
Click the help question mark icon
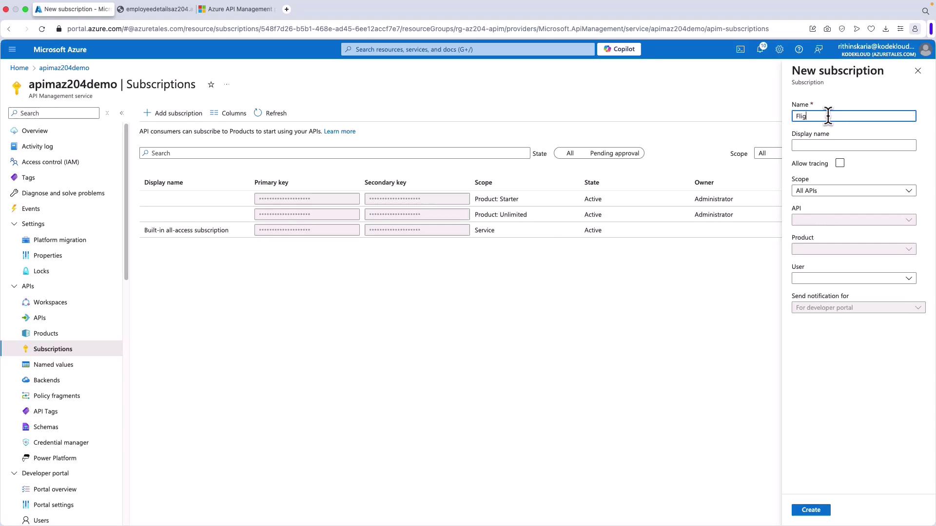pyautogui.click(x=799, y=49)
